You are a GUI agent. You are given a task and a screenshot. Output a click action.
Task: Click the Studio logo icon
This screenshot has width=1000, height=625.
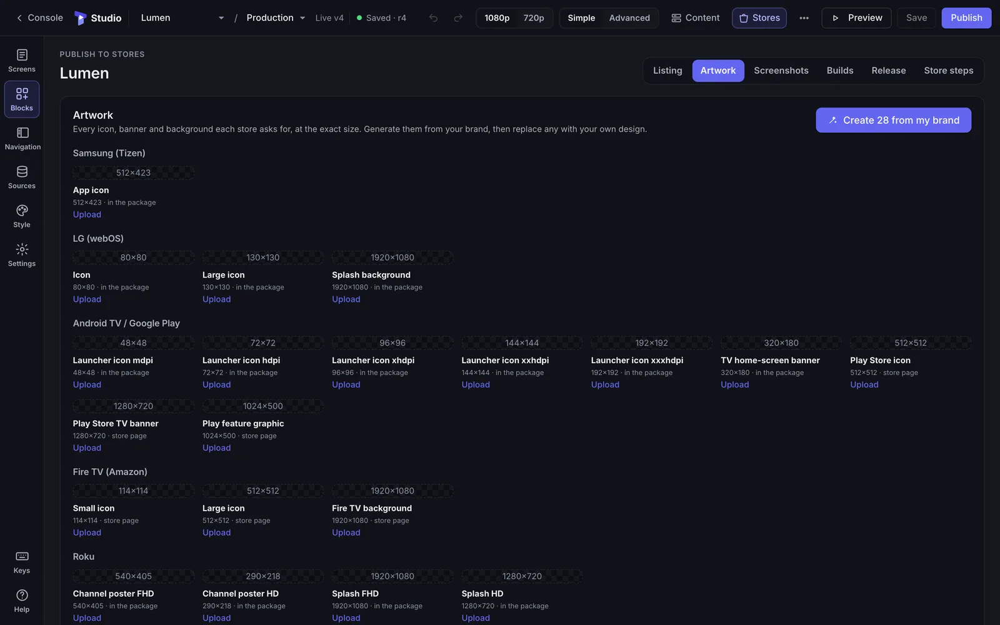80,18
